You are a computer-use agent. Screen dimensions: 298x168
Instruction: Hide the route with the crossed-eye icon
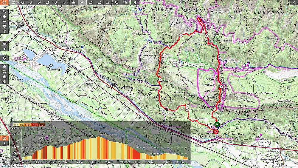(x=23, y=2)
